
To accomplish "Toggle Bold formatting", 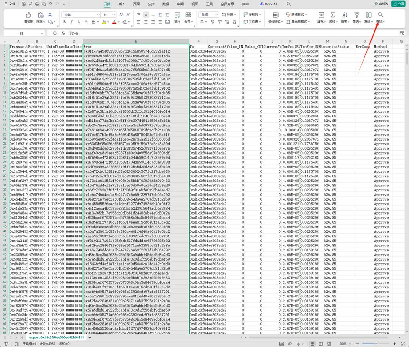I will [65, 22].
